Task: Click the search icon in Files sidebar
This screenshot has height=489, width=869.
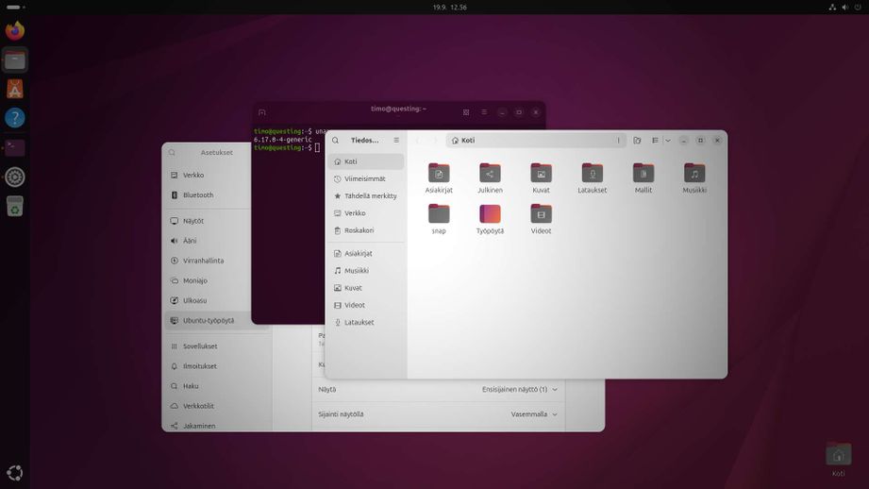Action: pos(335,141)
